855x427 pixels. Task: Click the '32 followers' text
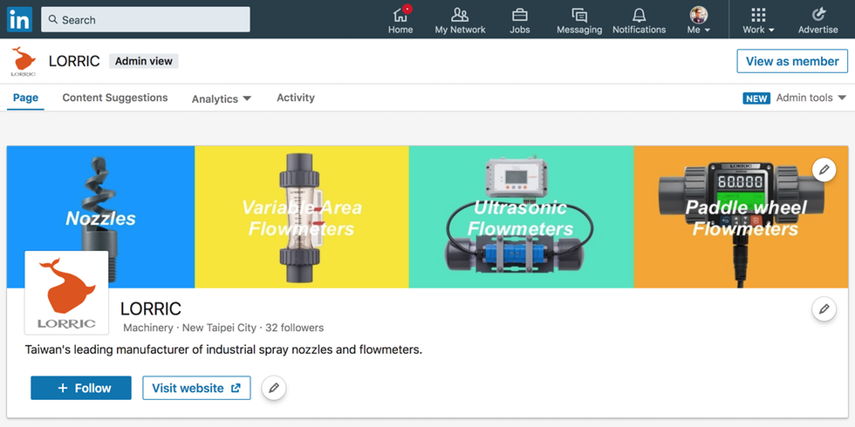pos(295,328)
